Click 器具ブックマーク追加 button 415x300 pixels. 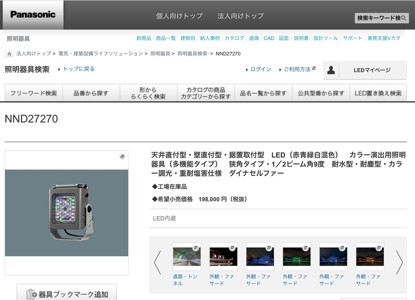pos(67,292)
